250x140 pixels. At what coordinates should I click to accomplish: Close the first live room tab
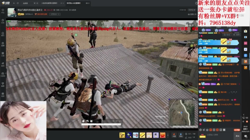(63, 3)
